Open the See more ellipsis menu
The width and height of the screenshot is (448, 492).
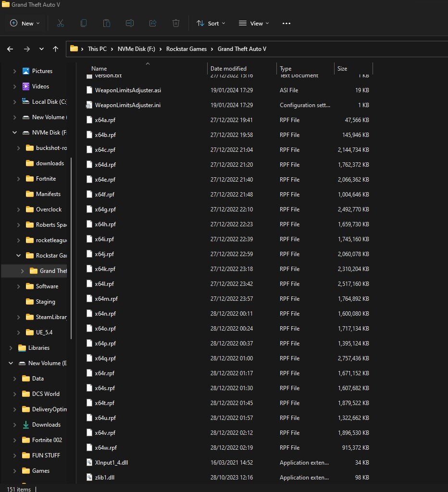point(286,23)
